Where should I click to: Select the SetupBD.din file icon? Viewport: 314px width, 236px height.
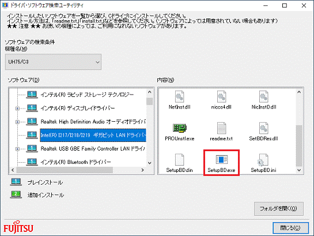[x=179, y=160]
